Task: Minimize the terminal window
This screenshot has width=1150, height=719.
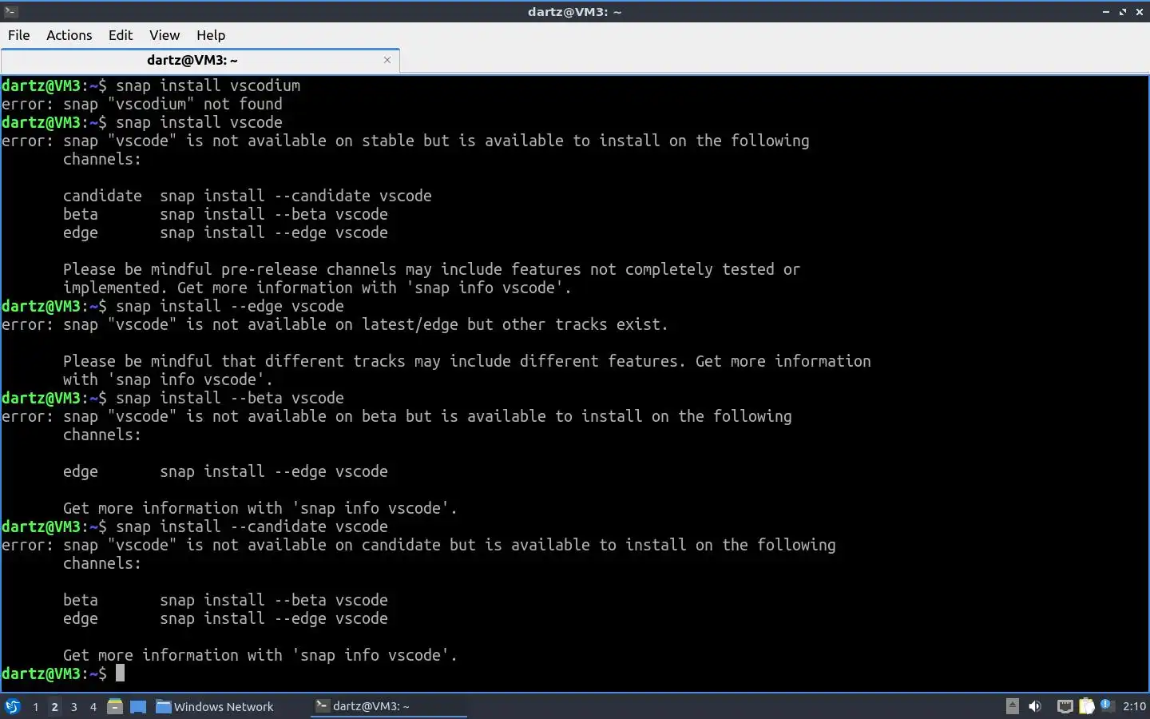Action: [x=1106, y=12]
